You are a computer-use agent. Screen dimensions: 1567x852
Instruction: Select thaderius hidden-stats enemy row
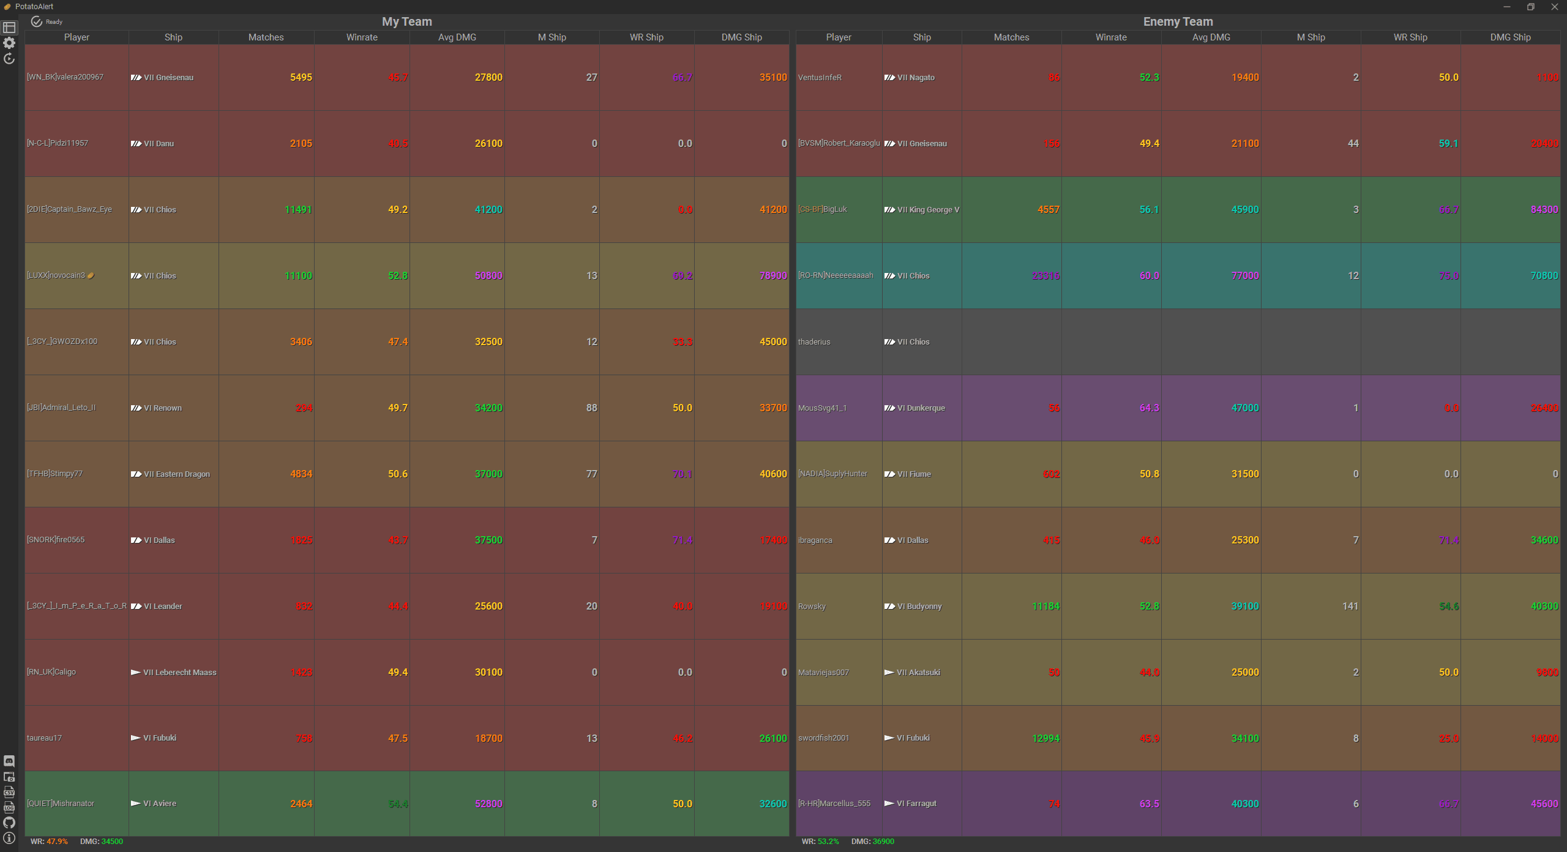click(814, 342)
